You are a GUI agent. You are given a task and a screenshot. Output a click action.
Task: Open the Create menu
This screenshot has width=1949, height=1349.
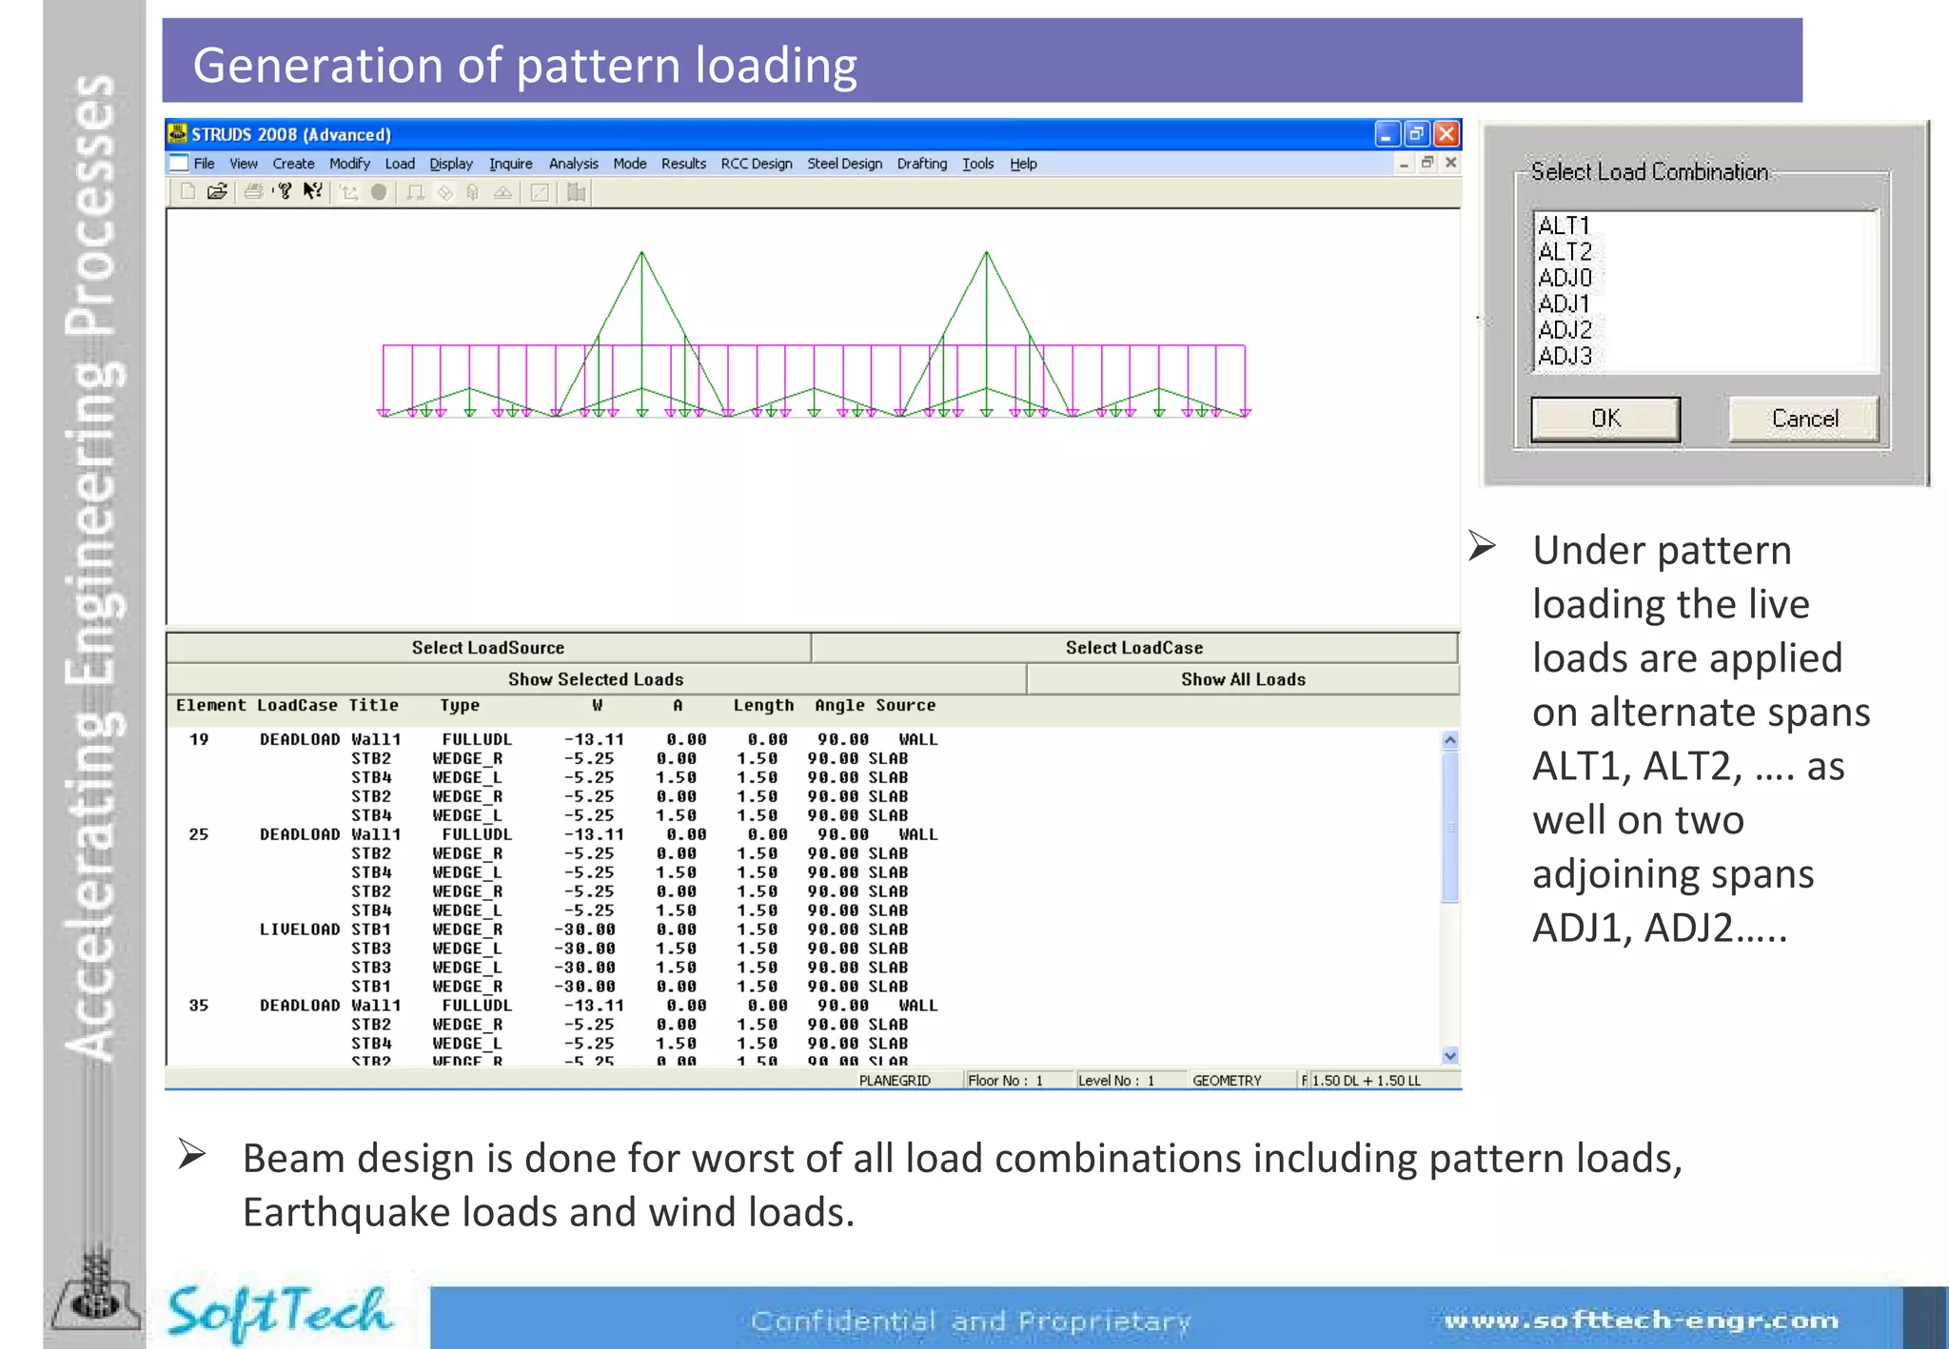click(293, 164)
